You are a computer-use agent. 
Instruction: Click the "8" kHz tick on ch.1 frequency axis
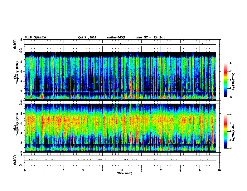click(22, 62)
